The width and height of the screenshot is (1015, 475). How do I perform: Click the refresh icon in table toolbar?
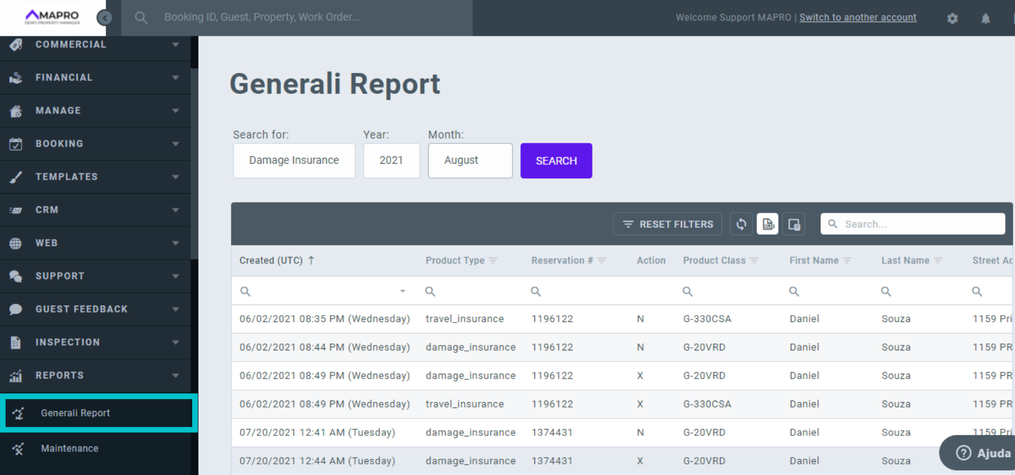(x=741, y=224)
